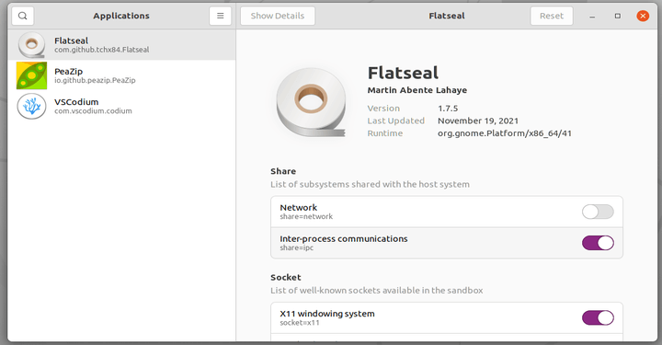Disable the Inter-process communications toggle
Image resolution: width=662 pixels, height=345 pixels.
[x=598, y=243]
